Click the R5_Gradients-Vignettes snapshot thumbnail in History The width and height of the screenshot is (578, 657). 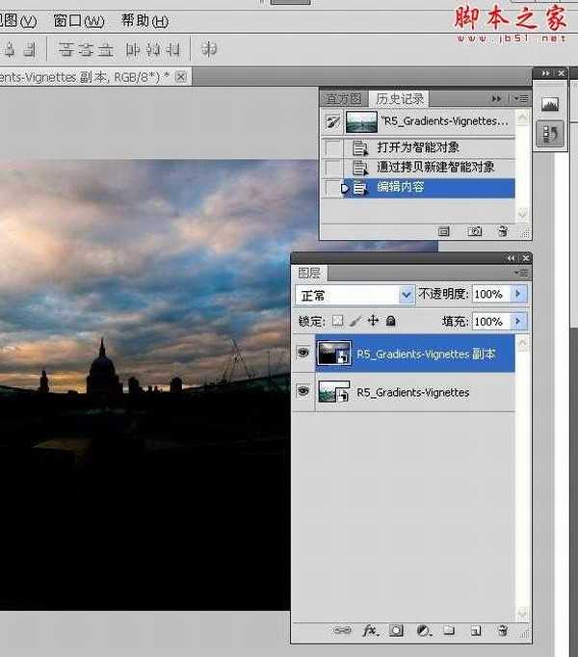point(362,121)
